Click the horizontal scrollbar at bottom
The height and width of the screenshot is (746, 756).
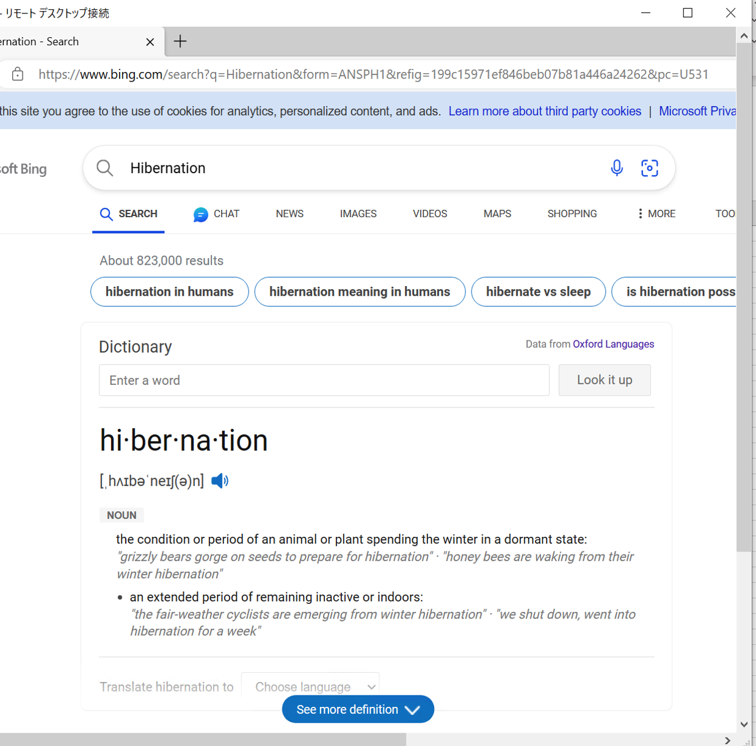point(203,739)
